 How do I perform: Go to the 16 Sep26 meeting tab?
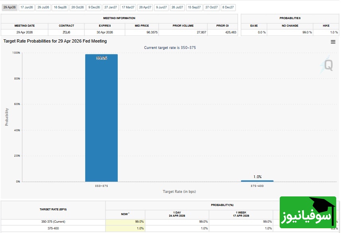[60, 7]
